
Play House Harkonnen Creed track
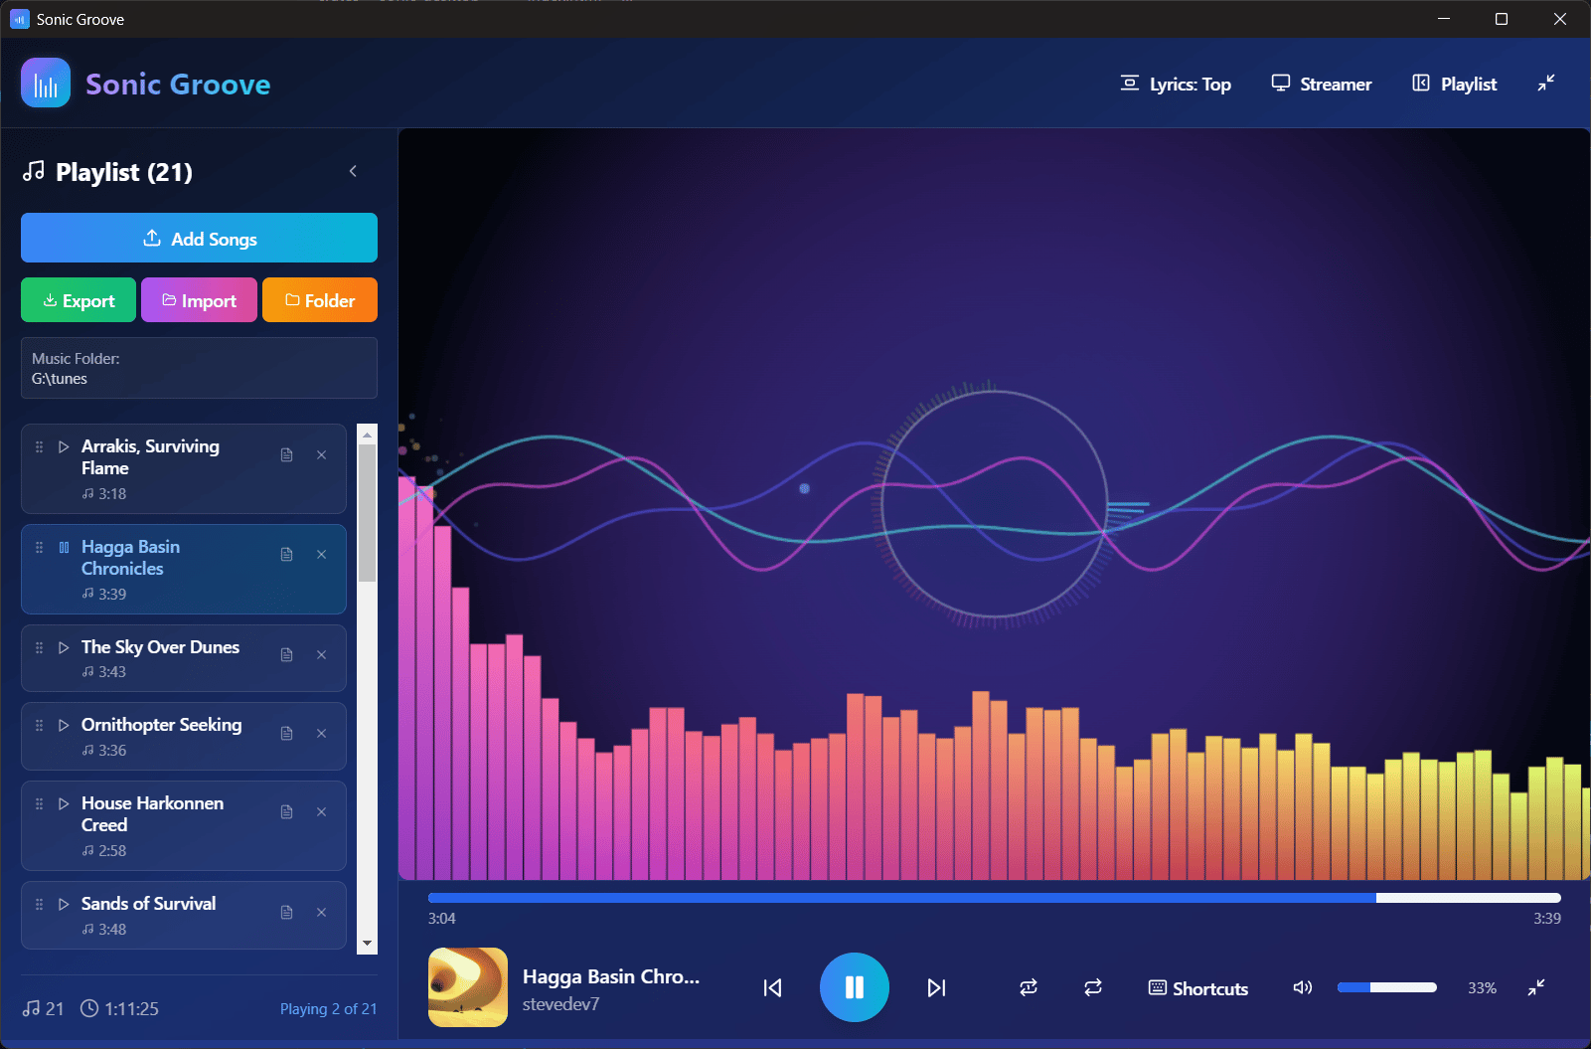tap(64, 803)
